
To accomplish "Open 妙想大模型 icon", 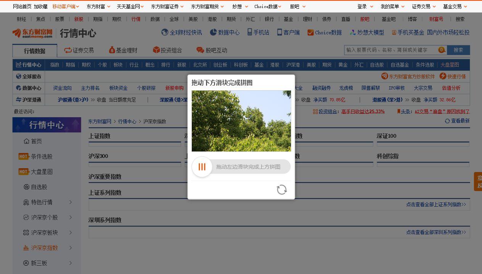I will tap(353, 33).
